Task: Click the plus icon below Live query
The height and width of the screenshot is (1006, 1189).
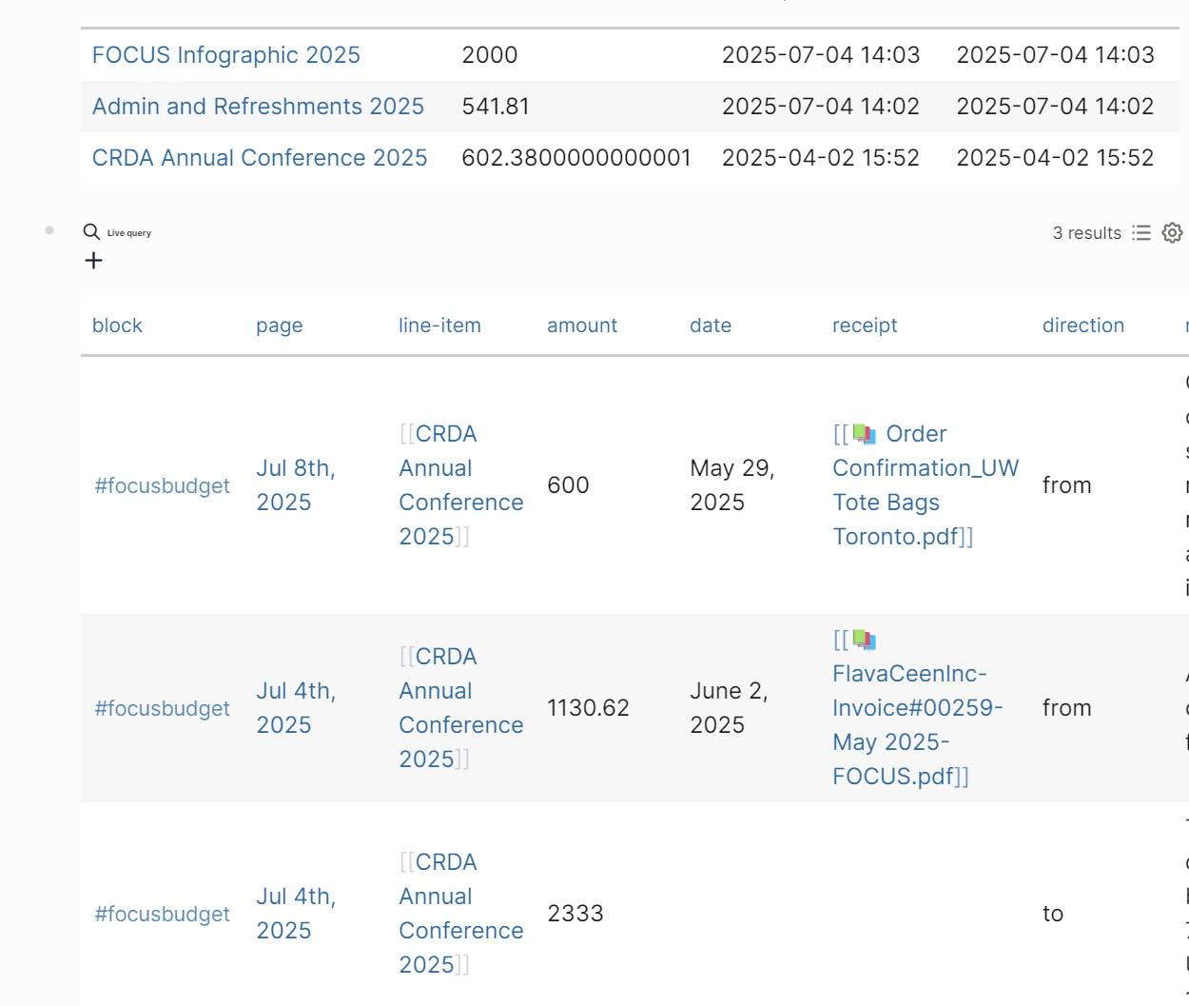Action: [93, 261]
